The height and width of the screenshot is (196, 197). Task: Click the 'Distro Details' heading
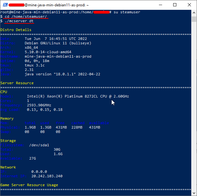(16, 30)
